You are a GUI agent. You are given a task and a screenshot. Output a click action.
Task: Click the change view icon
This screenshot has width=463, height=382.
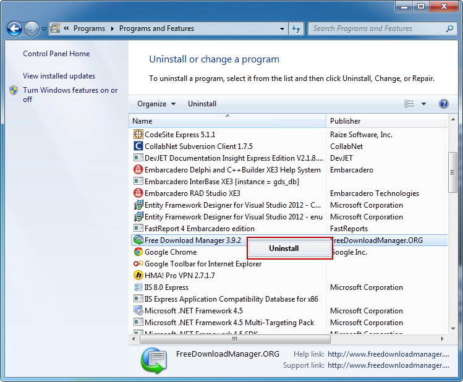click(x=409, y=104)
